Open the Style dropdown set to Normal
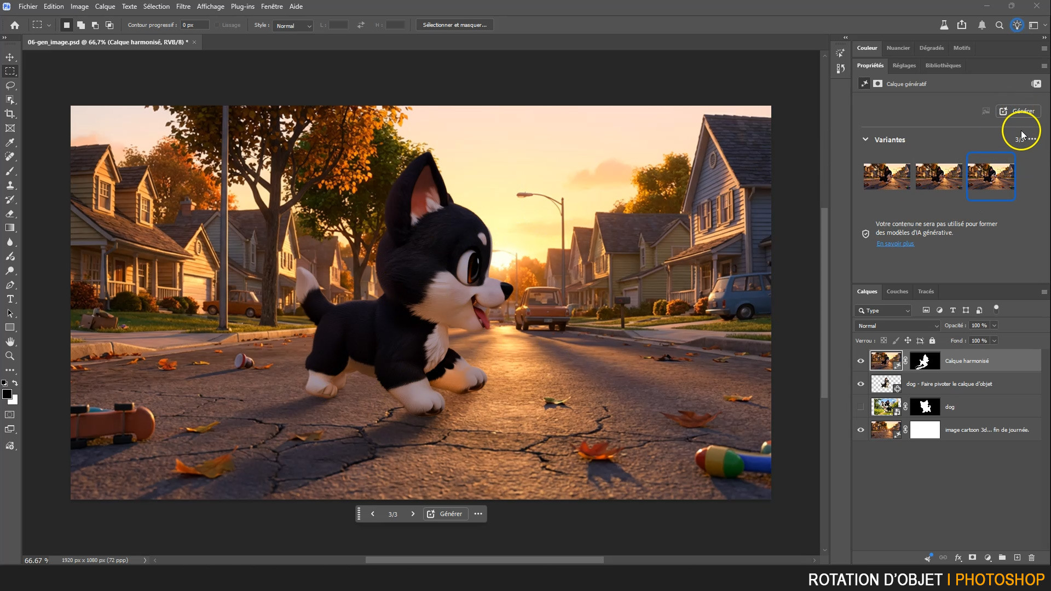 coord(293,26)
